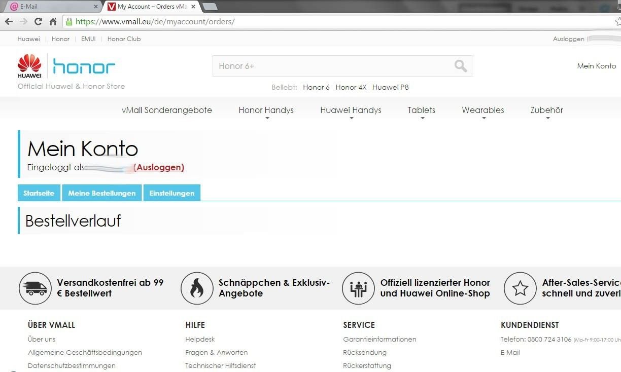621x372 pixels.
Task: Open Technischer Hilfsdienst link
Action: point(221,365)
